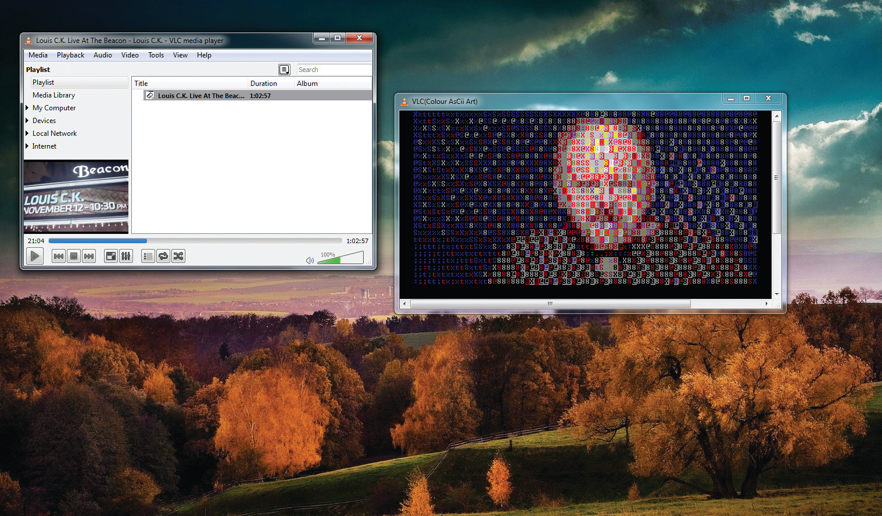Skip to next track button
The height and width of the screenshot is (516, 882).
click(x=89, y=256)
